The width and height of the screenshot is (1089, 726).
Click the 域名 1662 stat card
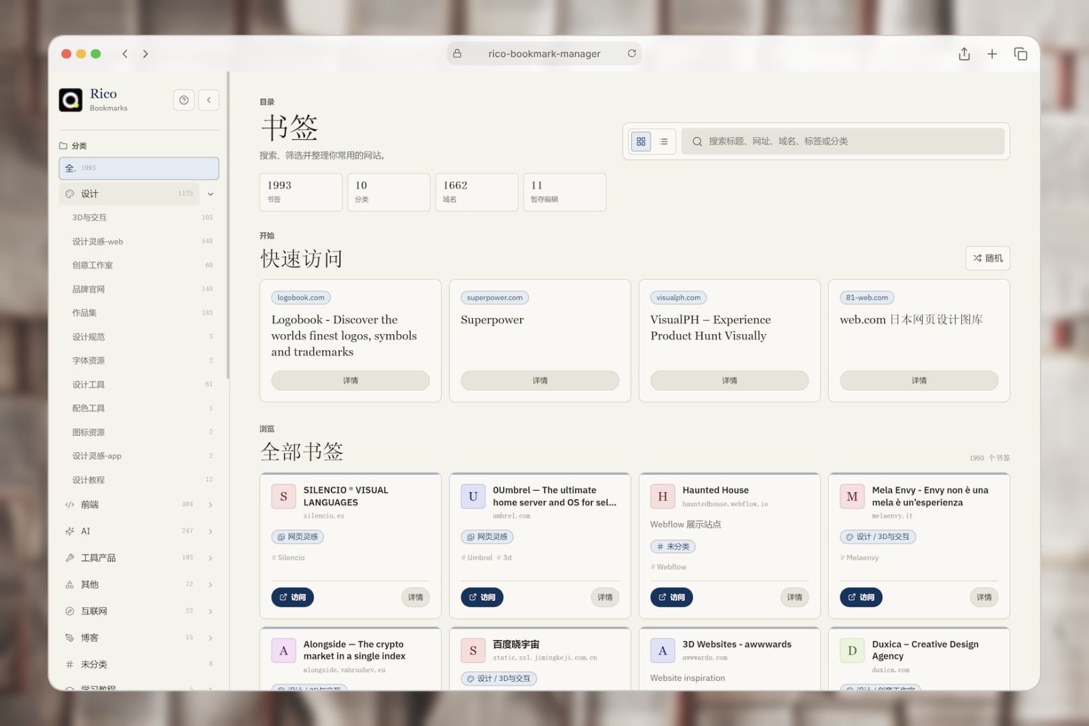pyautogui.click(x=477, y=192)
